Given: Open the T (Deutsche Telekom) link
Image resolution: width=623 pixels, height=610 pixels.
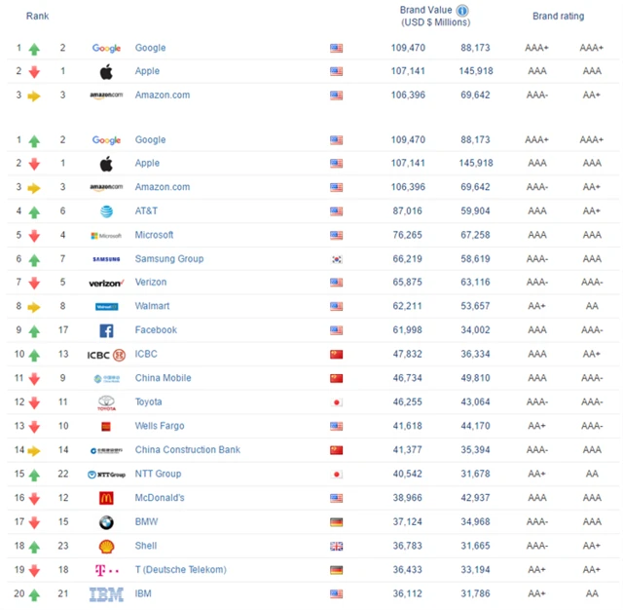Looking at the screenshot, I should (x=180, y=570).
